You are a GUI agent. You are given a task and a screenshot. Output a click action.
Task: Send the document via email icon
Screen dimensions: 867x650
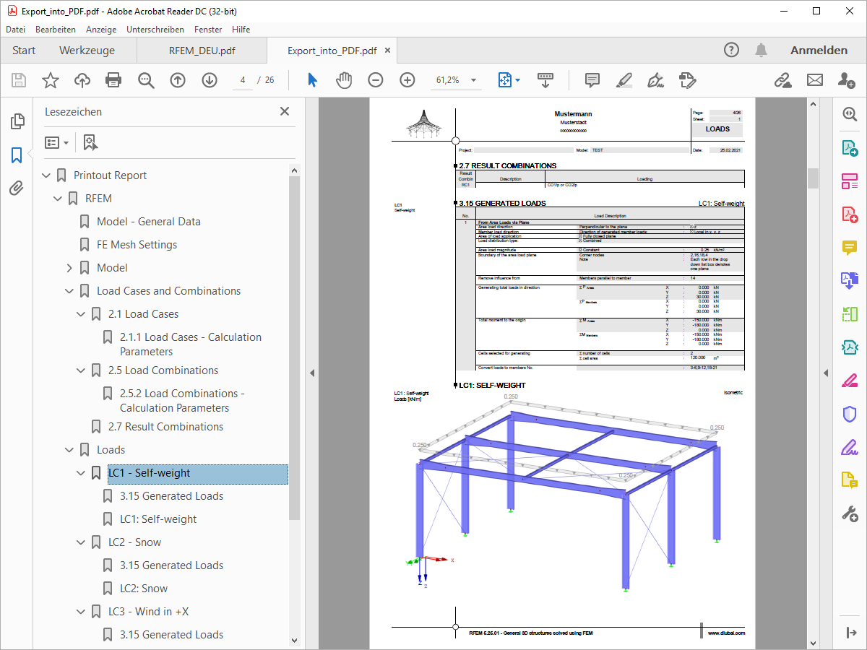[x=815, y=80]
